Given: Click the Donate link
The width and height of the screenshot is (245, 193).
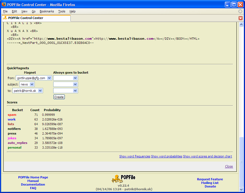Looking at the screenshot, I should [210, 186].
